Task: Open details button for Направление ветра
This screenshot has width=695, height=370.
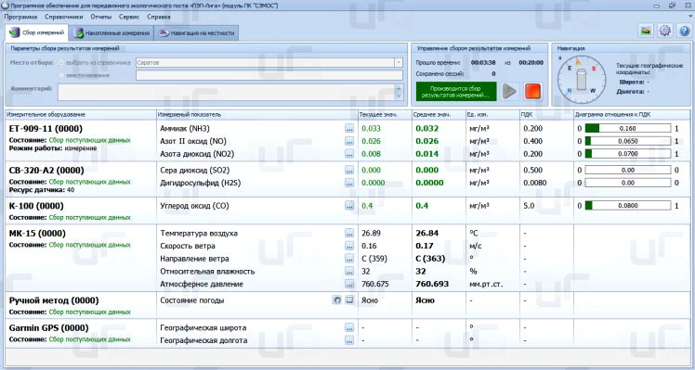Action: pos(349,259)
